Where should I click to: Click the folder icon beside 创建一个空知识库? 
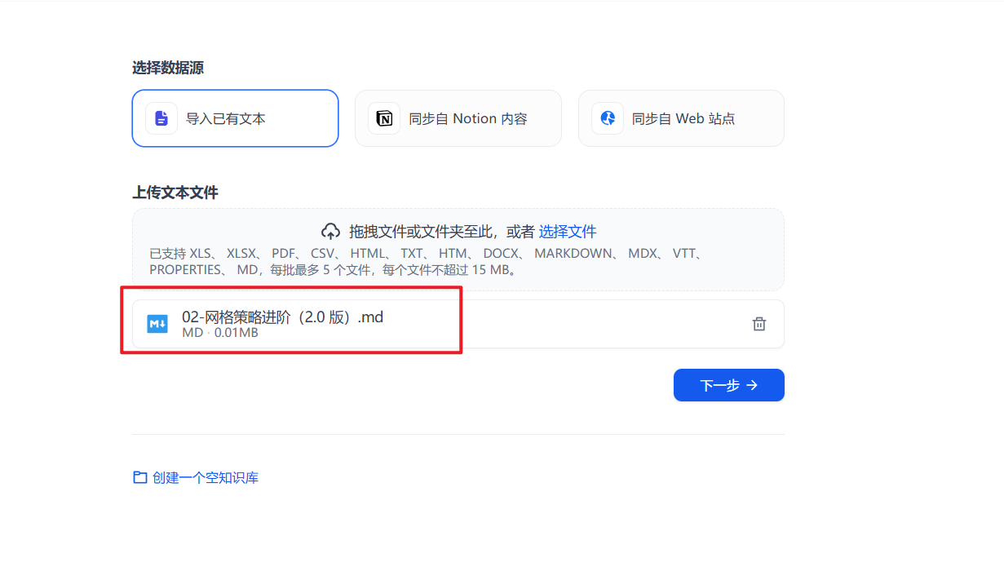(x=139, y=477)
